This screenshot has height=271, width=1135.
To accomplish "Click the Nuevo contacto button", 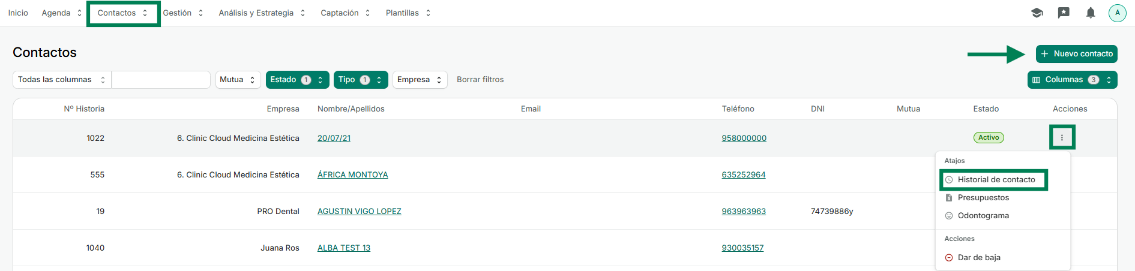I will (1076, 54).
